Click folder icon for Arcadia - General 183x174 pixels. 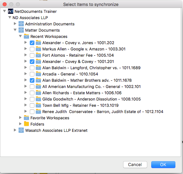tap(38, 74)
